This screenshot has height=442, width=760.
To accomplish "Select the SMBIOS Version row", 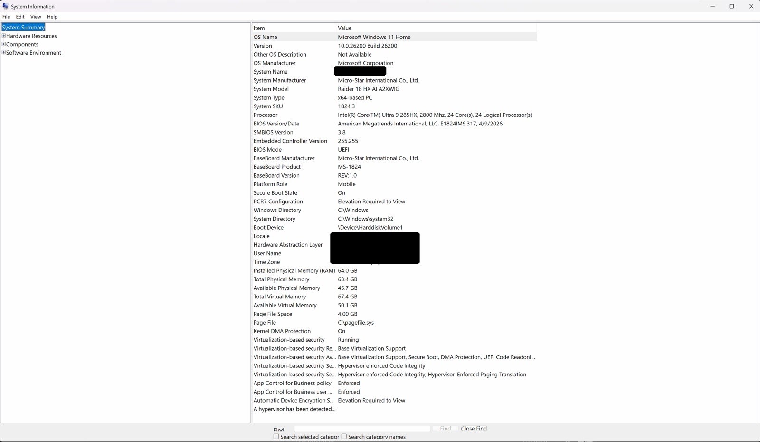I will click(394, 133).
